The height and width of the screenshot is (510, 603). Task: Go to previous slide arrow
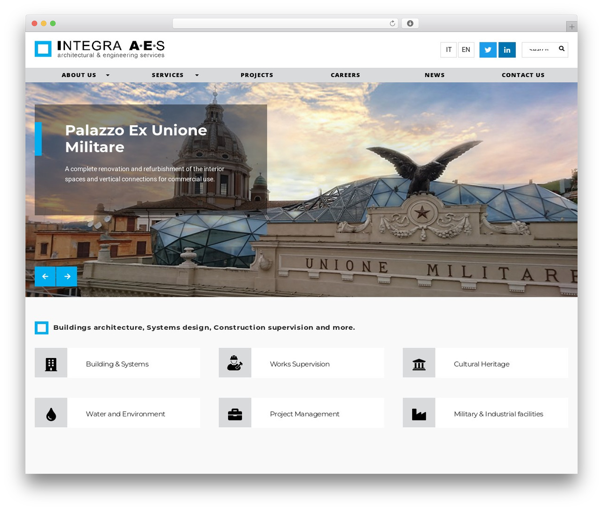click(x=45, y=276)
